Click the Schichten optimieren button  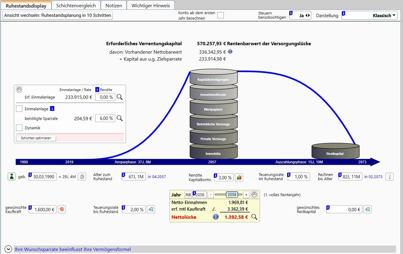tap(36, 138)
